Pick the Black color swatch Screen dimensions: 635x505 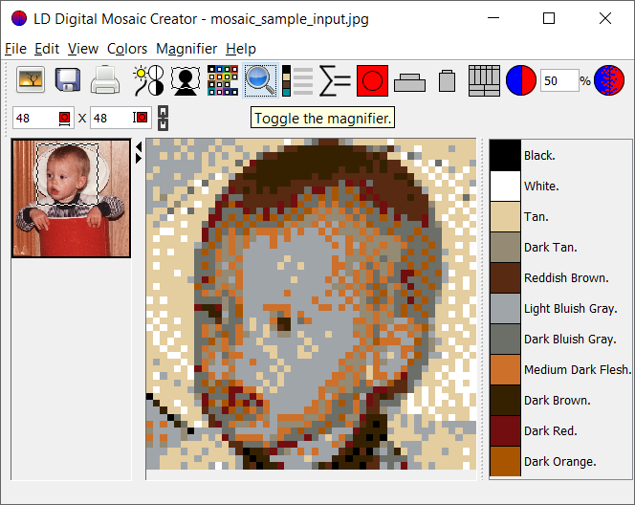coord(505,155)
